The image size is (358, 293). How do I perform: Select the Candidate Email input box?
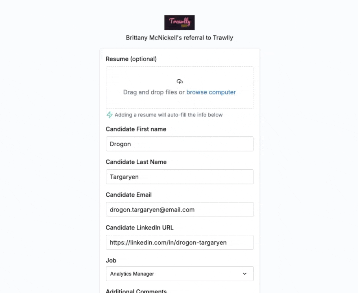coord(179,210)
